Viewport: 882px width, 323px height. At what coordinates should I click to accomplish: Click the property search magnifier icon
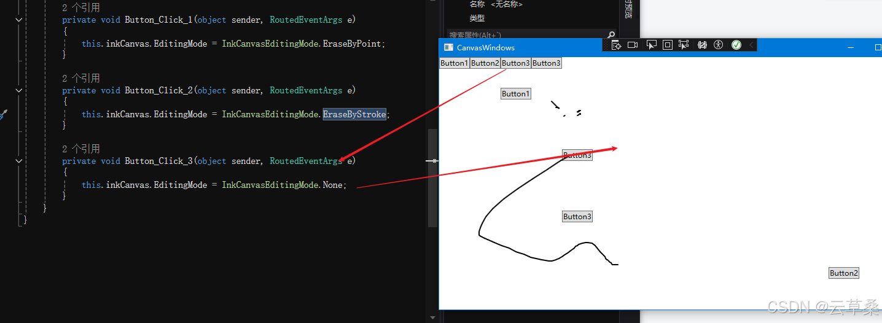click(x=611, y=35)
